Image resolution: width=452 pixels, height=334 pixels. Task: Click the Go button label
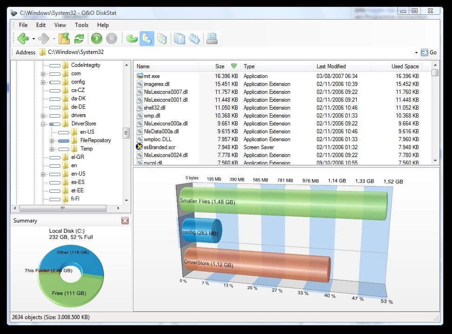[x=433, y=52]
